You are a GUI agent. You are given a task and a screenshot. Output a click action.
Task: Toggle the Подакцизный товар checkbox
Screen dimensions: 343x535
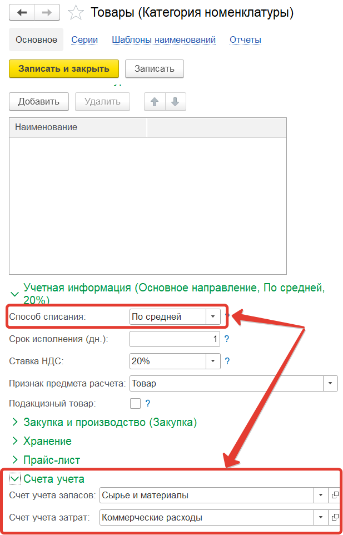tap(135, 404)
